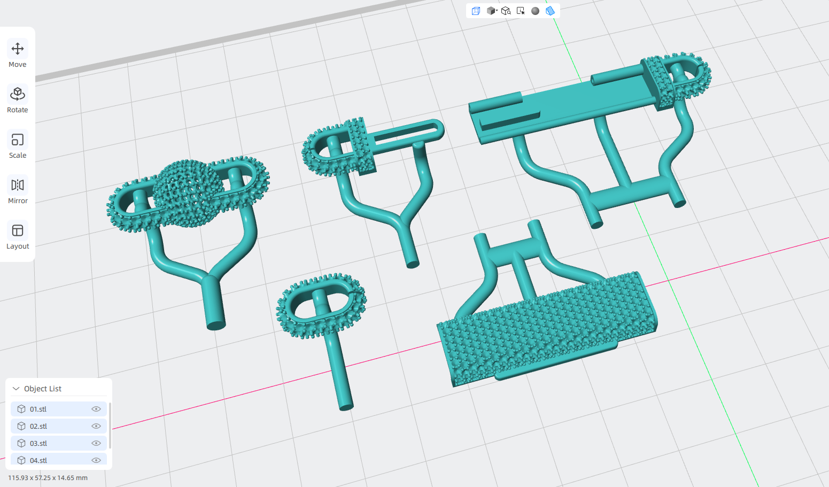
Task: Toggle the 04.stl eye icon
Action: pyautogui.click(x=96, y=460)
